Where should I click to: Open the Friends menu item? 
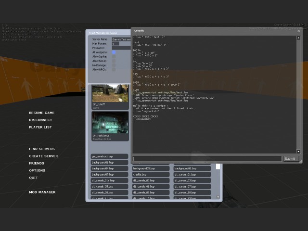tap(37, 164)
